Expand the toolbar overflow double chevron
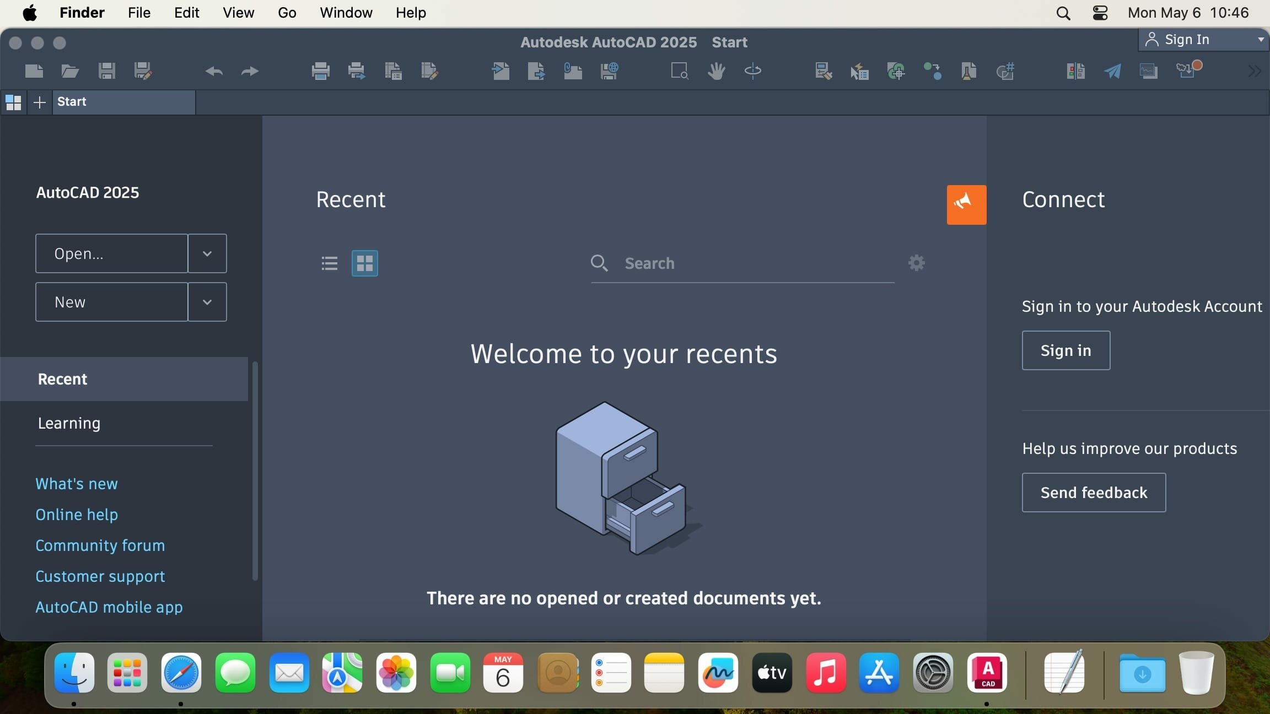This screenshot has height=714, width=1270. pos(1255,71)
